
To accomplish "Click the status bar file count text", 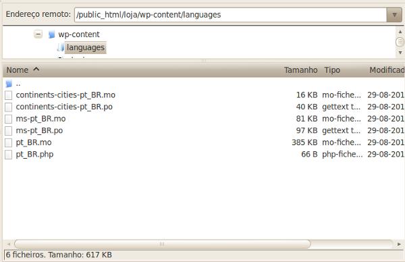I will [x=59, y=255].
